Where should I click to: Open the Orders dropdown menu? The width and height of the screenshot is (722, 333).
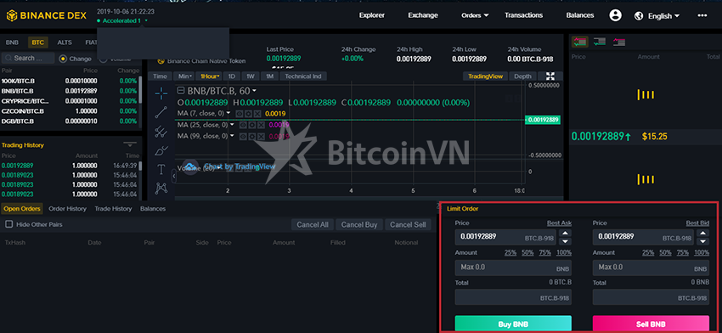tap(474, 15)
